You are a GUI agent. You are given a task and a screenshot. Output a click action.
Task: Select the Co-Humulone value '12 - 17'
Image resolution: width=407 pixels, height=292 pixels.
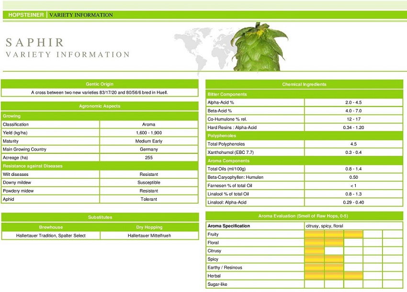tap(353, 119)
